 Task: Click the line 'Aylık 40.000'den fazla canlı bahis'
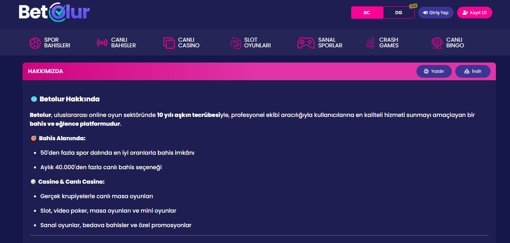101,167
